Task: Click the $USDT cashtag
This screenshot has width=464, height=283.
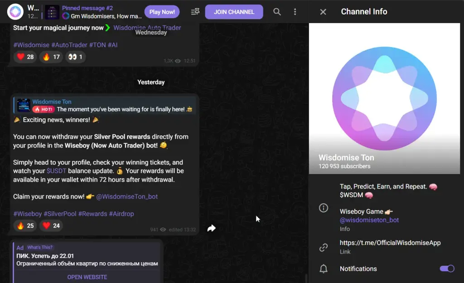Action: [x=56, y=171]
